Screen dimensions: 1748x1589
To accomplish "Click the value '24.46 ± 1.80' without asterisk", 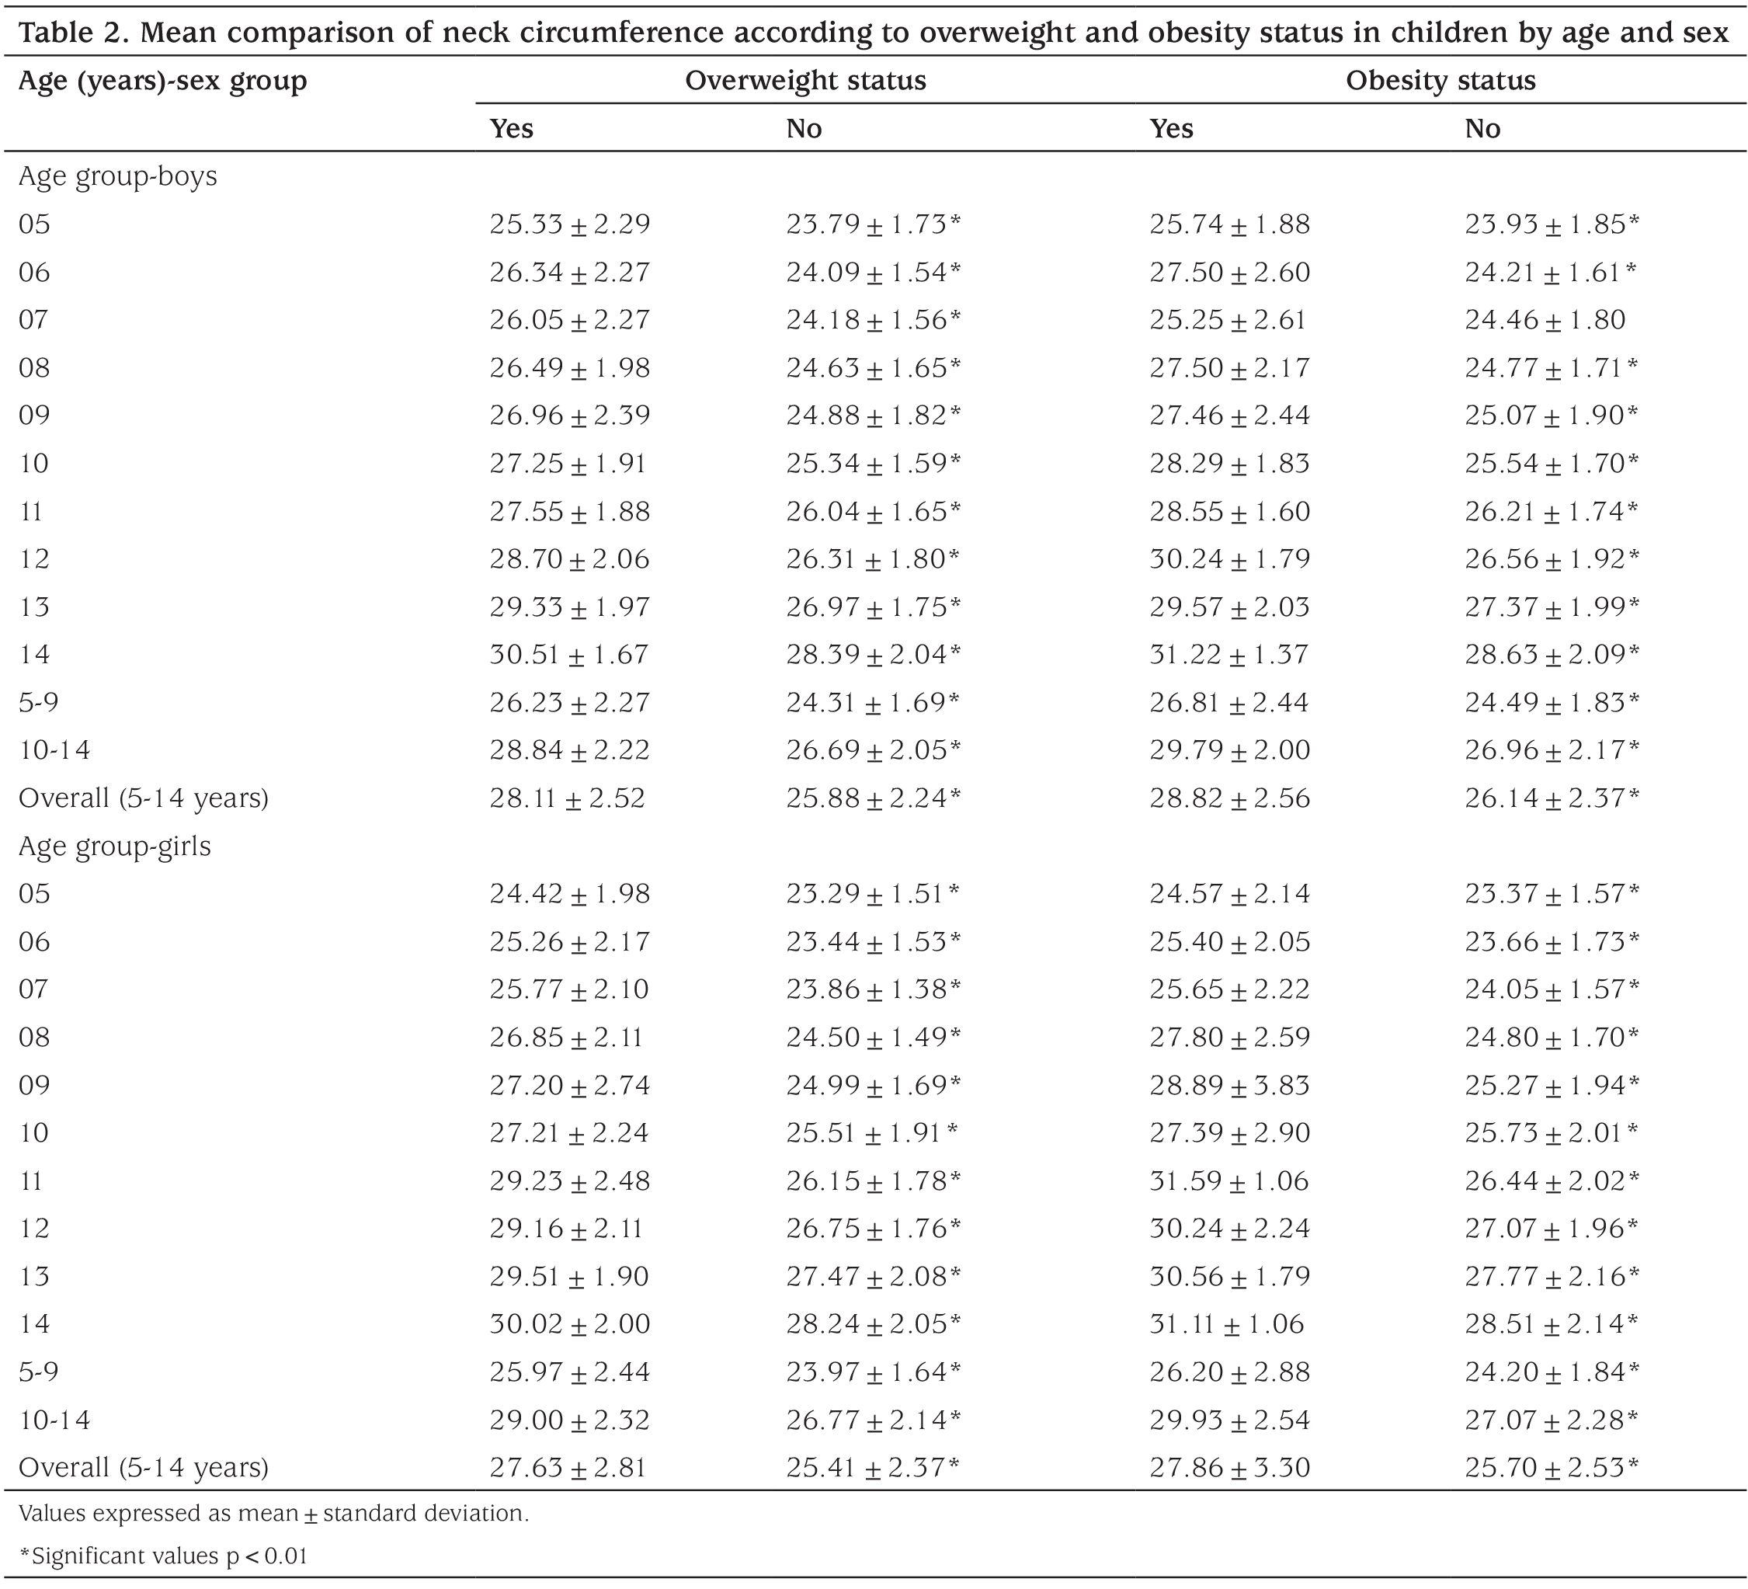I will click(1545, 320).
